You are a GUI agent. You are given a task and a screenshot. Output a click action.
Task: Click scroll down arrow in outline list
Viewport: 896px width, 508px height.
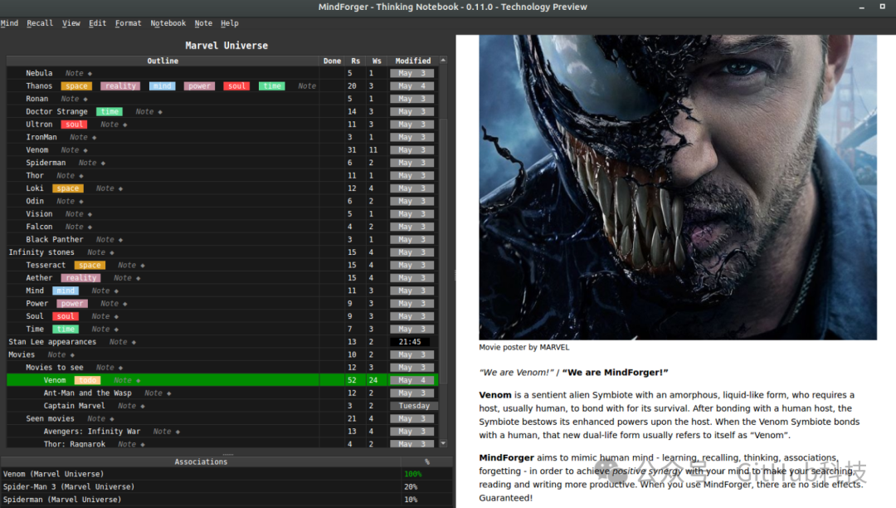443,443
